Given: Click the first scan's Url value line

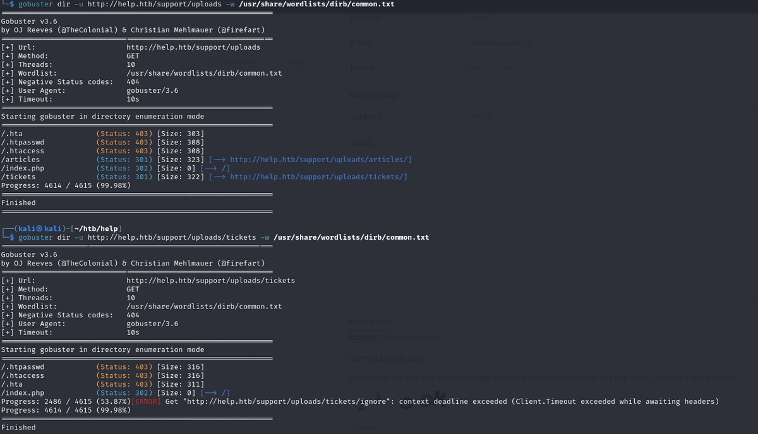Looking at the screenshot, I should 193,47.
